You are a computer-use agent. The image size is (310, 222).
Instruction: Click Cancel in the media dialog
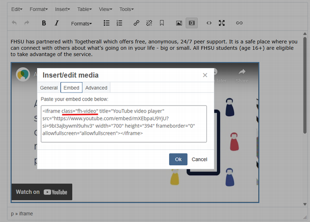(199, 160)
